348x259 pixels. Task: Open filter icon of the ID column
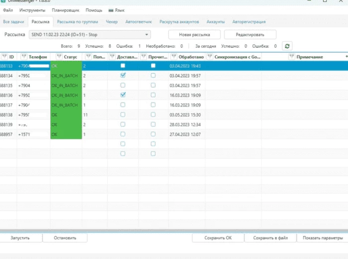coord(4,57)
